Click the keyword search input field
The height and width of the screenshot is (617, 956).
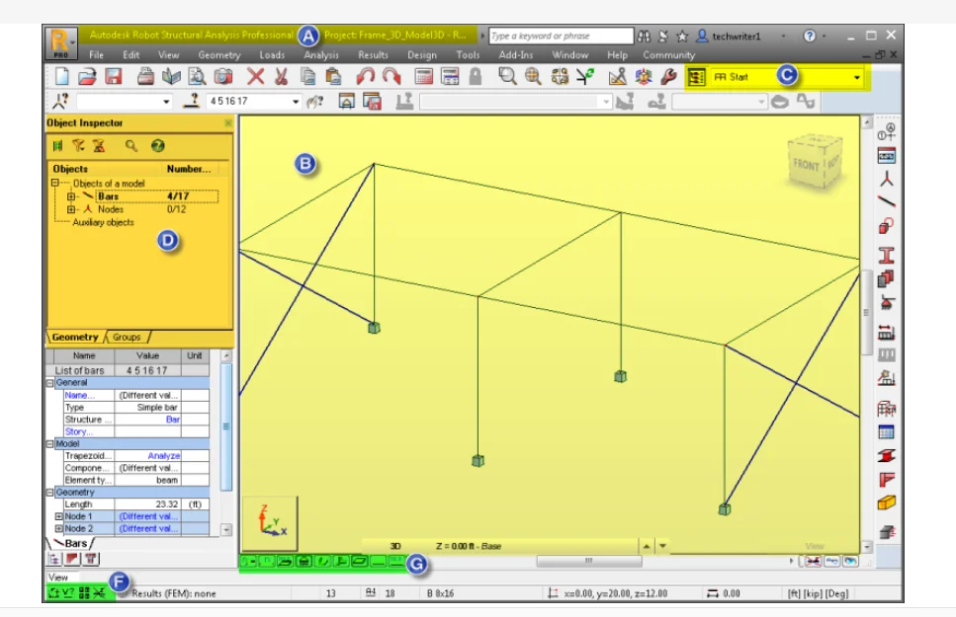561,36
